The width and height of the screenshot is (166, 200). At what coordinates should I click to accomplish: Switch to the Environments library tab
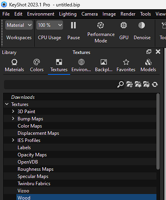[x=81, y=66]
